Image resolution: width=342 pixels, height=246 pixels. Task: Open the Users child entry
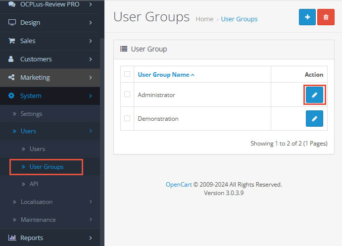point(50,149)
